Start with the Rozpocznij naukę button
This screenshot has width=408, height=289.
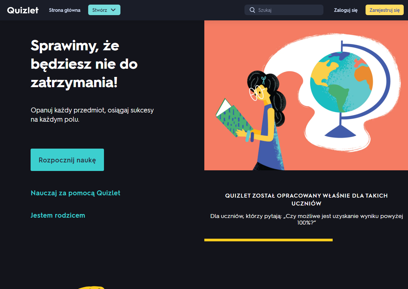click(67, 160)
